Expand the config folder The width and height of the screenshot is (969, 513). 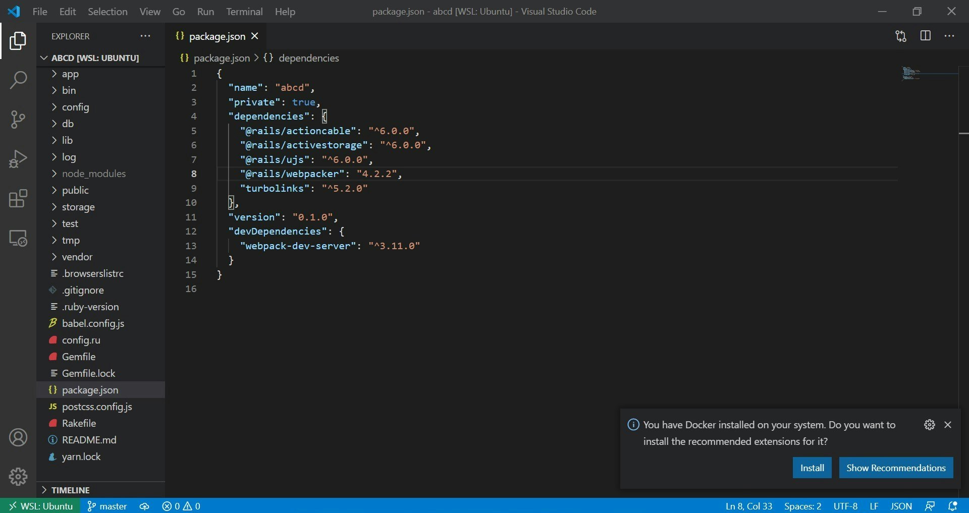101,107
